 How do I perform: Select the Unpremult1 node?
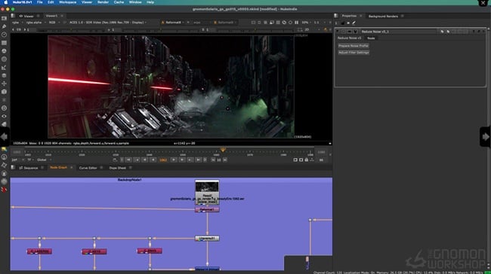coord(207,239)
